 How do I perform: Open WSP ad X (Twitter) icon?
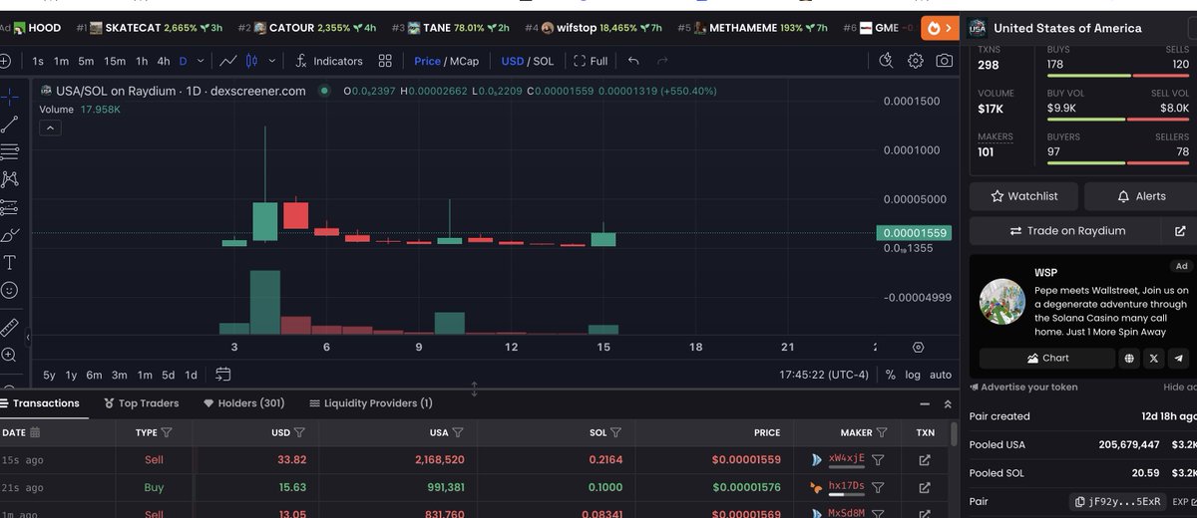1154,358
